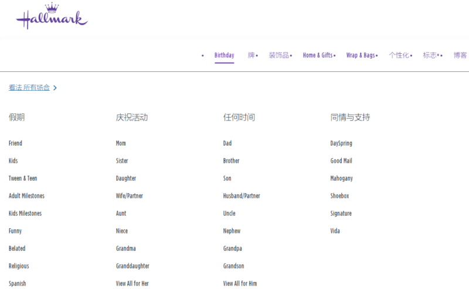Choose Tween & Teen category link
Viewport: 469px width, 289px height.
click(23, 178)
